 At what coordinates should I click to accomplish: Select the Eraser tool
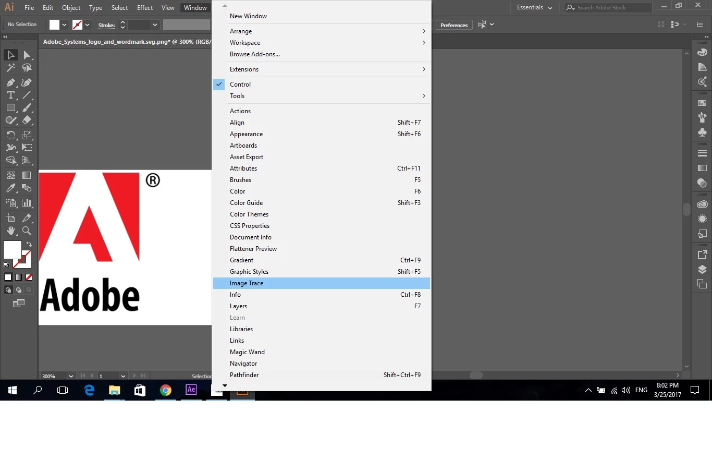point(27,120)
